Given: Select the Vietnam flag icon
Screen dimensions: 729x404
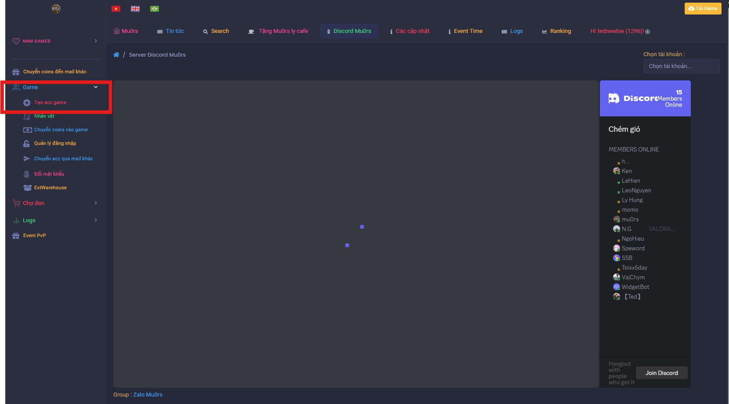Looking at the screenshot, I should click(x=115, y=8).
